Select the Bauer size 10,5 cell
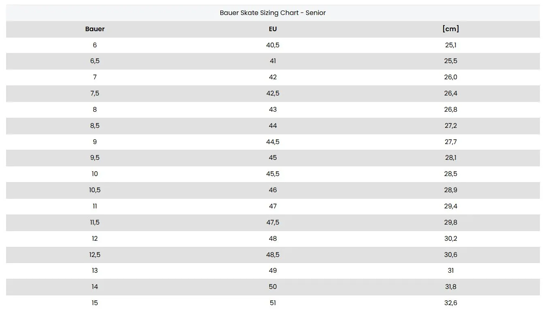Viewport: 544px width, 312px height. tap(95, 190)
